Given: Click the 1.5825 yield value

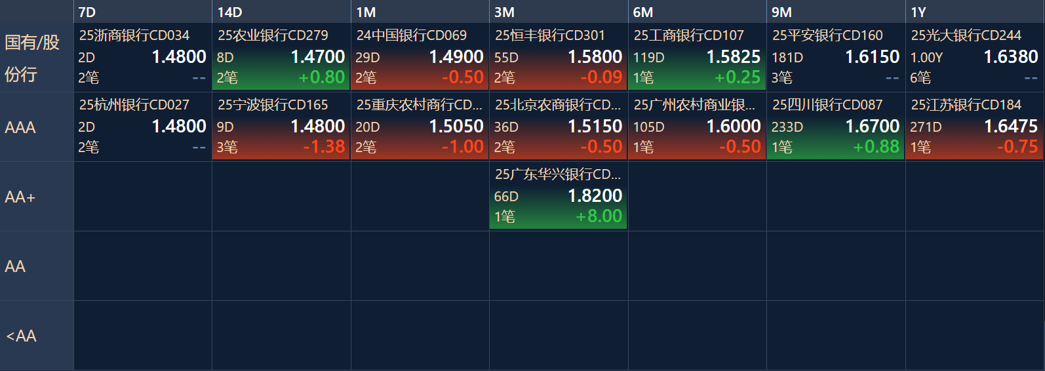Looking at the screenshot, I should coord(734,57).
